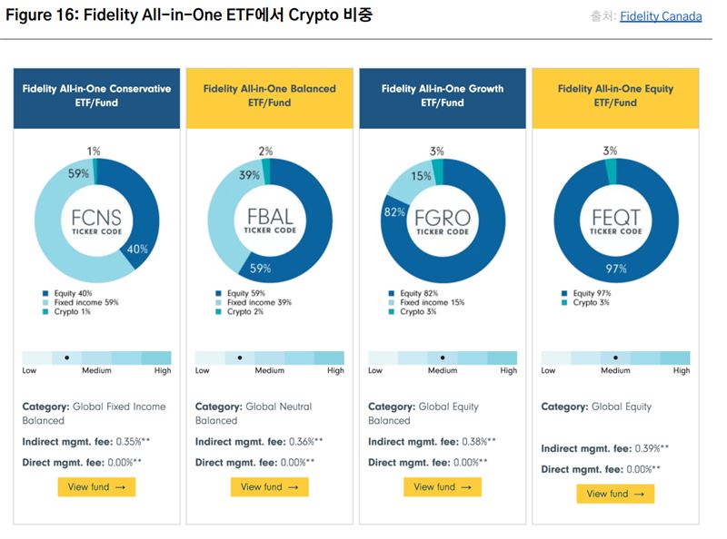Select the FGRO ticker code donut center
The height and width of the screenshot is (539, 727).
click(443, 222)
